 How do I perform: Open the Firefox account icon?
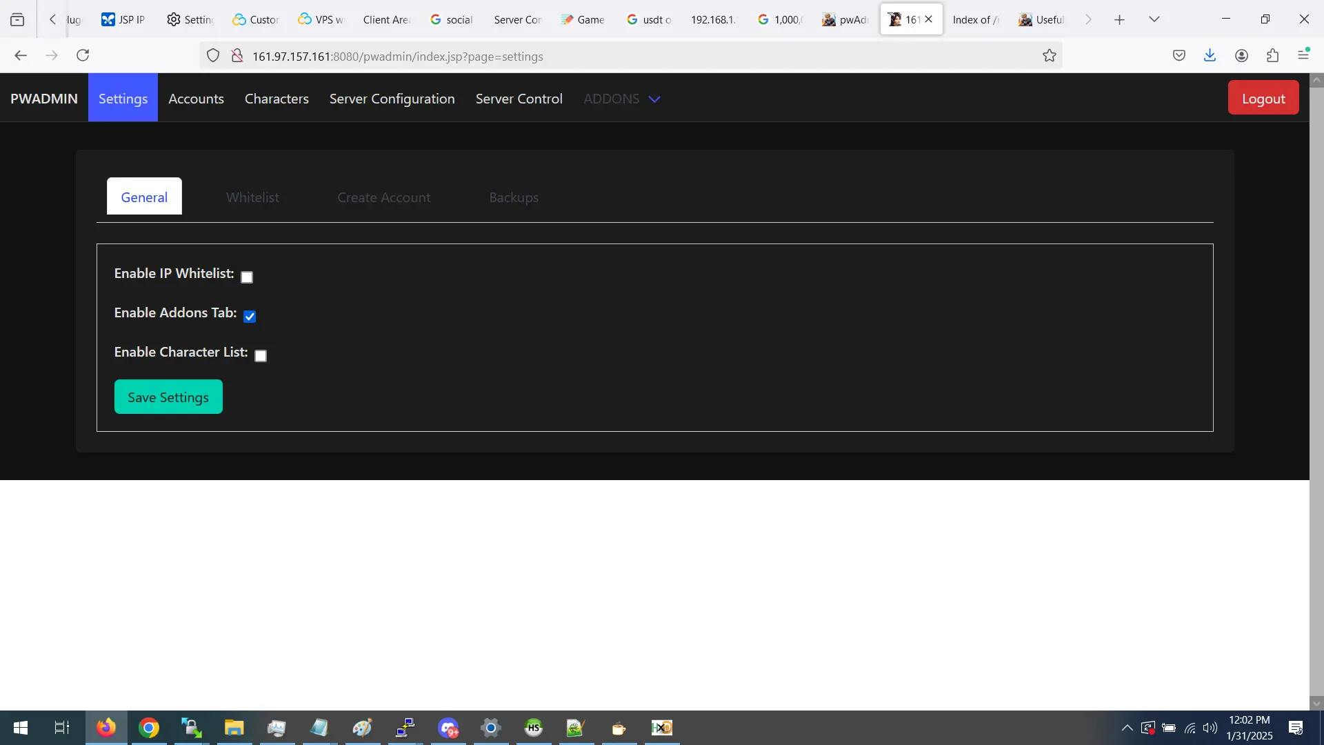(1242, 56)
